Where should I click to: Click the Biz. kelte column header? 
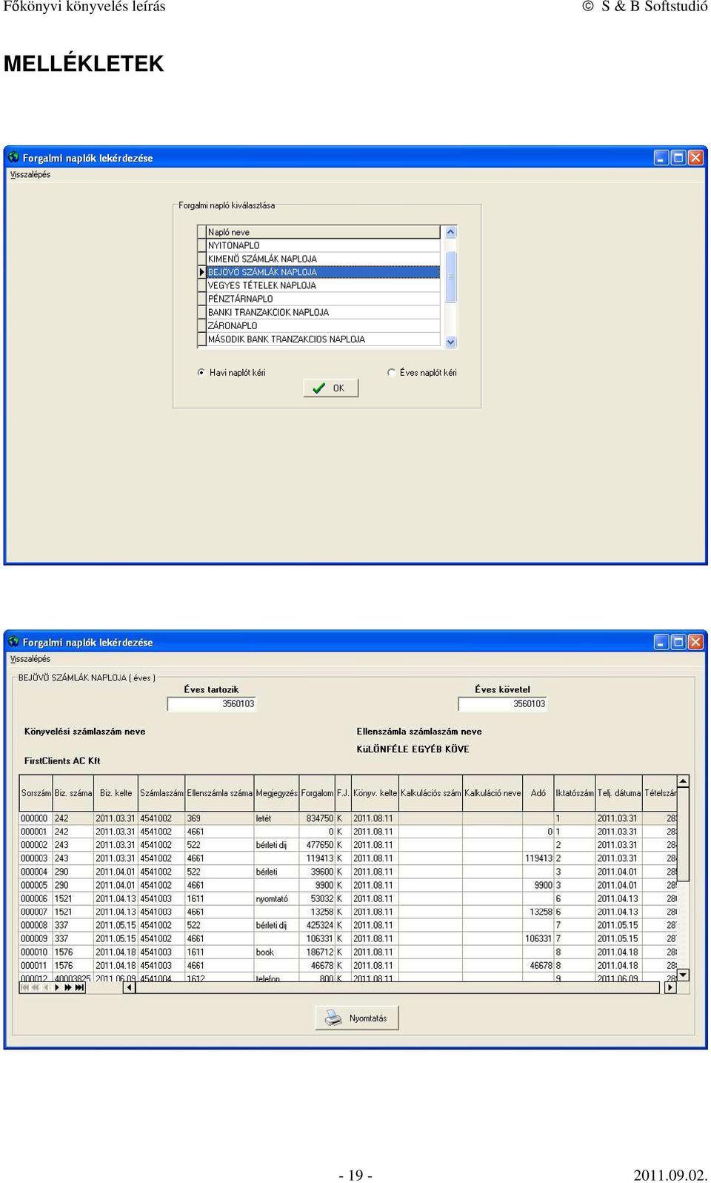[x=116, y=792]
